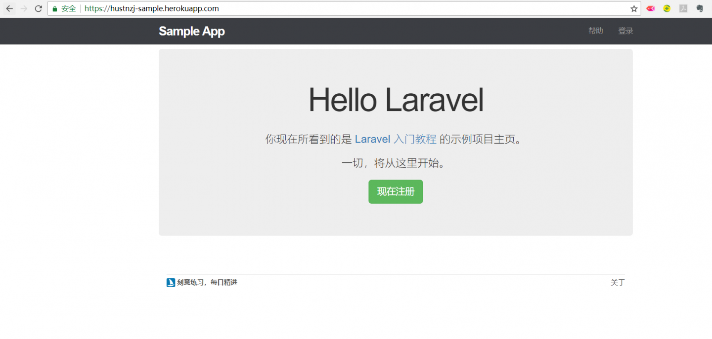Click the browser back arrow
712x339 pixels.
pyautogui.click(x=9, y=8)
